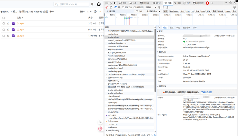The image size is (238, 136).
Task: Star the 01.mp4 file
Action: (8, 23)
